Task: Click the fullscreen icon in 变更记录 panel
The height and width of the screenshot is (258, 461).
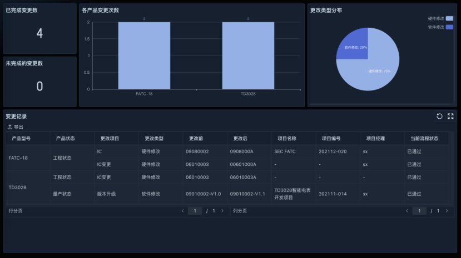Action: click(450, 116)
